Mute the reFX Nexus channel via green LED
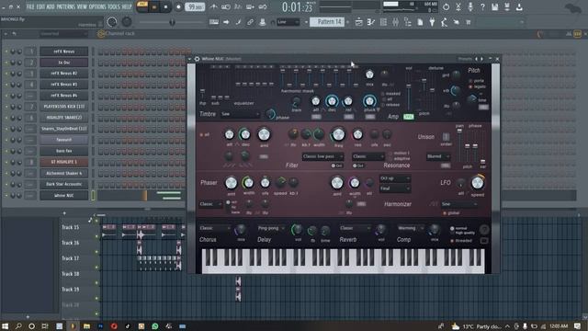 click(6, 51)
